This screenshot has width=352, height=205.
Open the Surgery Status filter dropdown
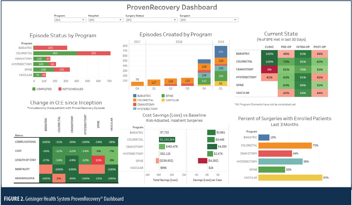click(x=151, y=20)
